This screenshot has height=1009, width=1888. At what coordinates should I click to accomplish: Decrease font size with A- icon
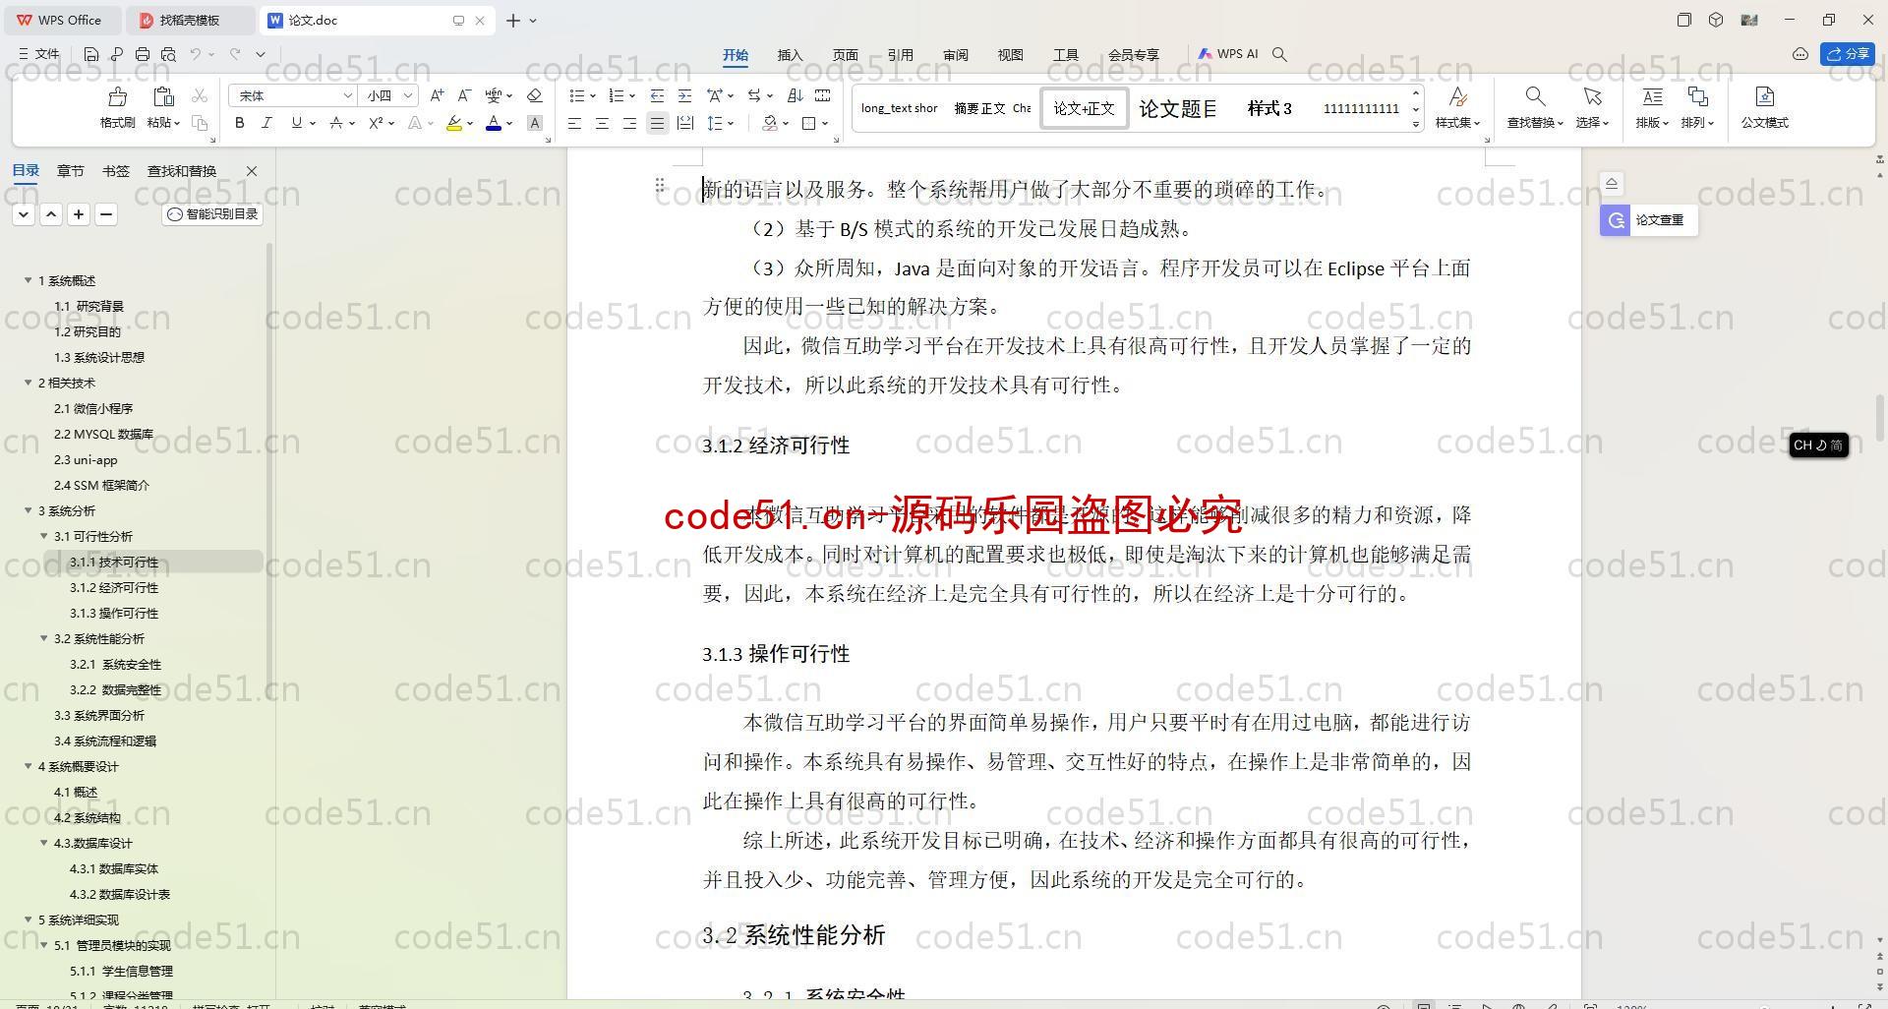tap(464, 95)
